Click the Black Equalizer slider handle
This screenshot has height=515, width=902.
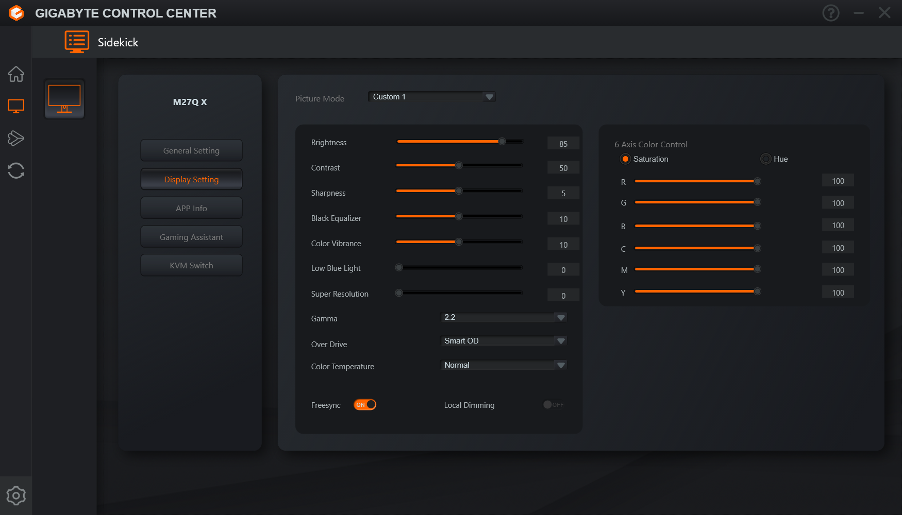[x=459, y=216]
